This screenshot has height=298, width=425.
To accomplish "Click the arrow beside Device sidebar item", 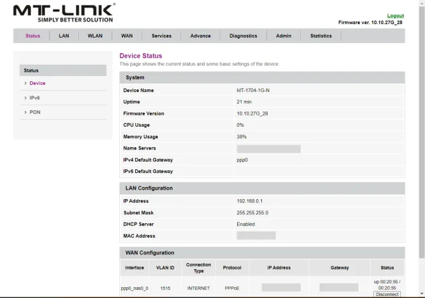I will (25, 83).
